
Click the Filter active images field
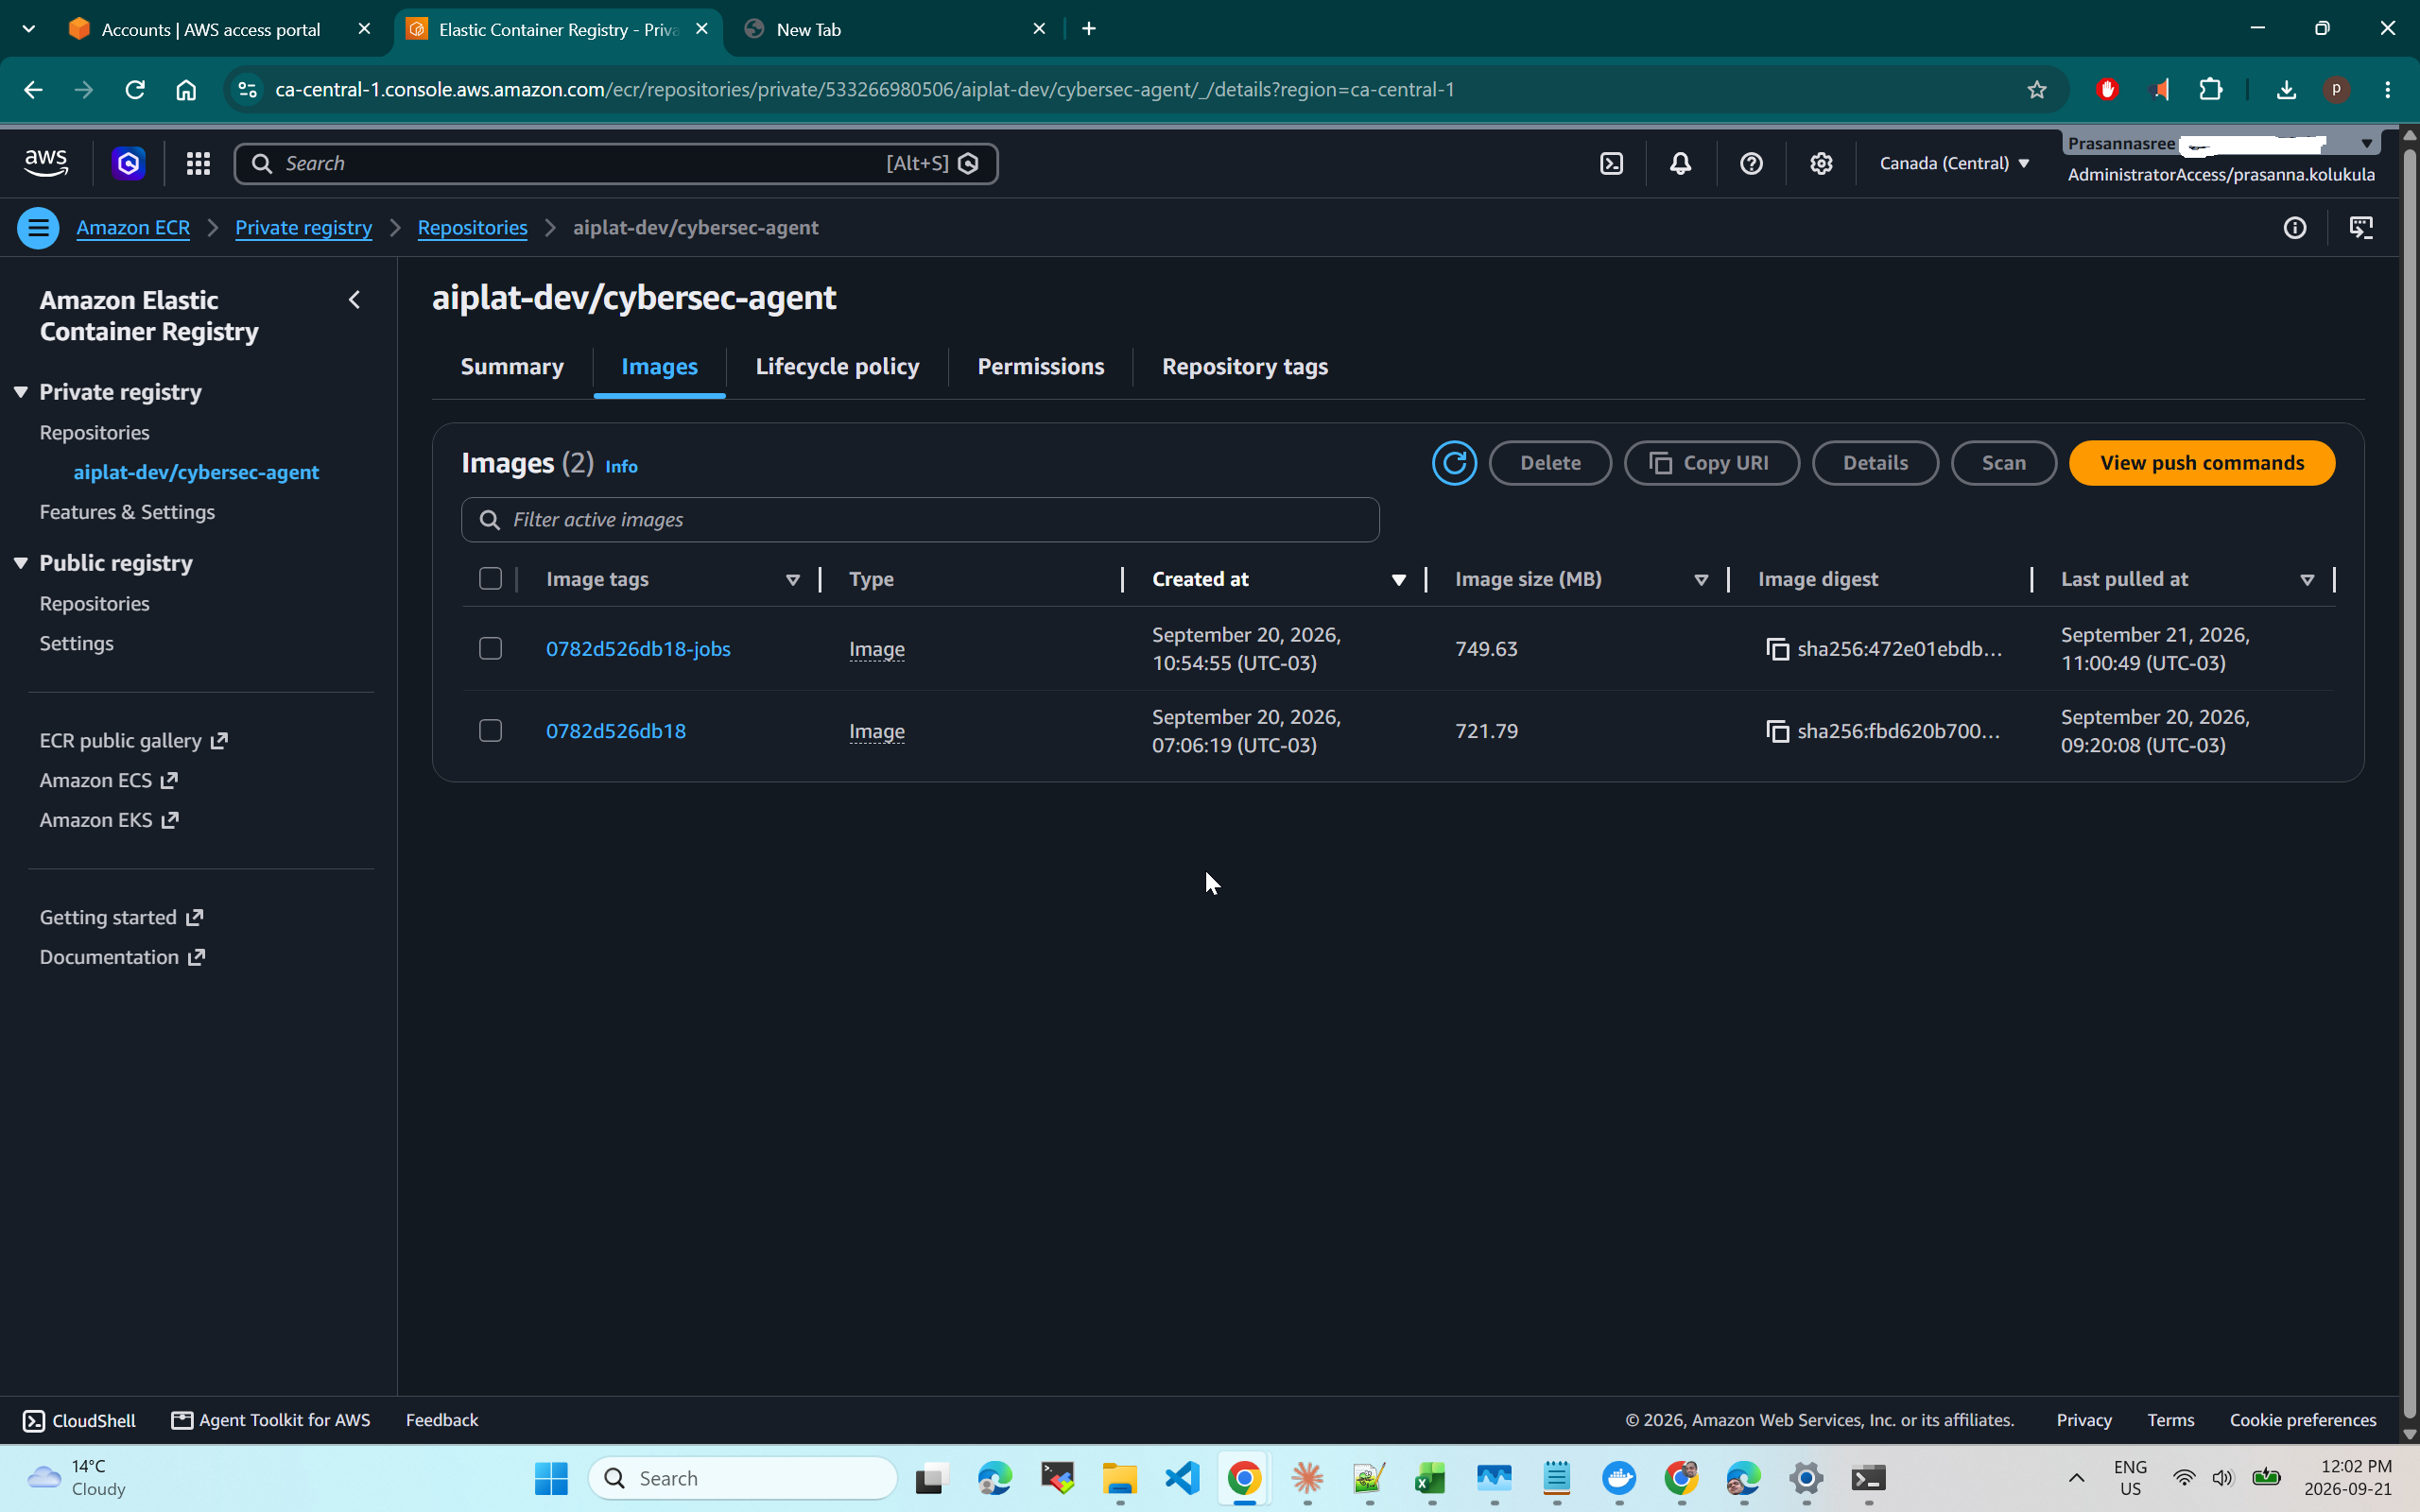[920, 520]
